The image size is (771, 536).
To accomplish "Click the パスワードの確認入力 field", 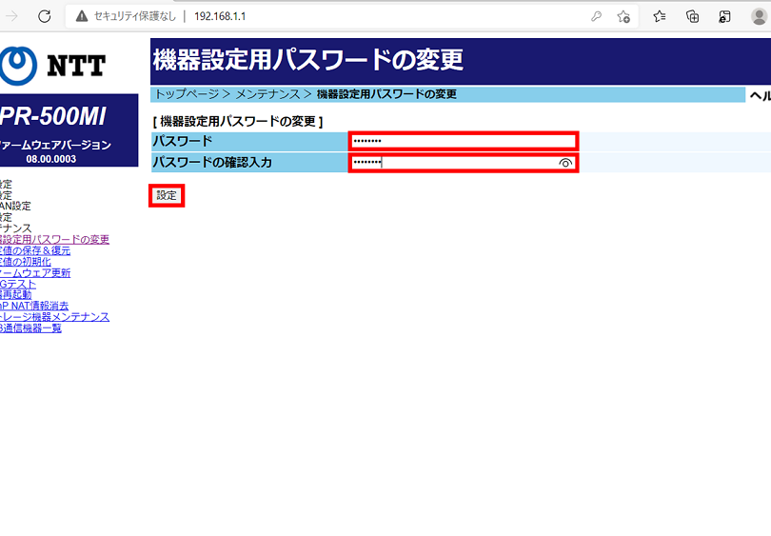I will pyautogui.click(x=452, y=163).
